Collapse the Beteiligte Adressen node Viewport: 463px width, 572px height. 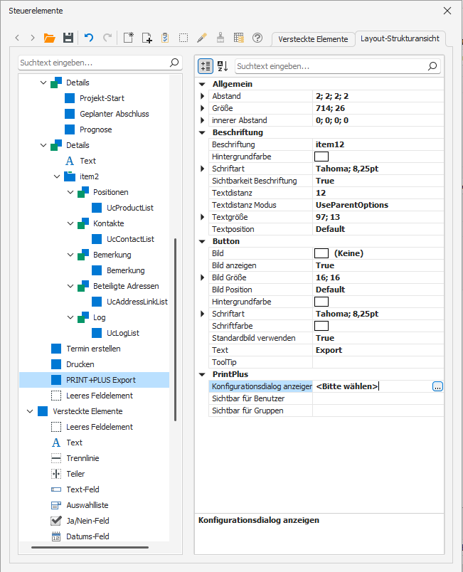click(70, 286)
